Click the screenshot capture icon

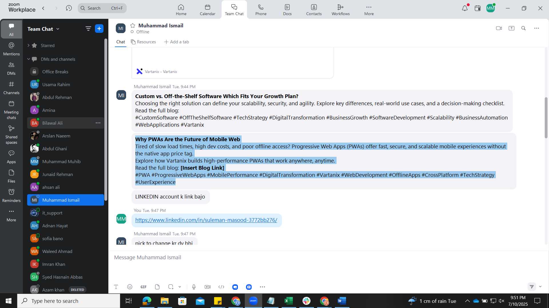[x=171, y=287]
